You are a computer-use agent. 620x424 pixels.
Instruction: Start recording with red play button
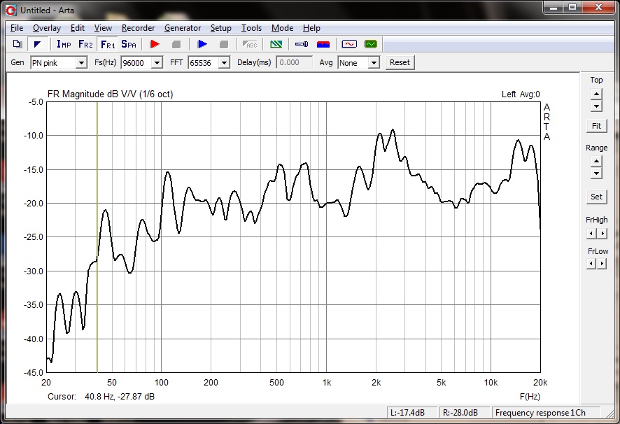(x=155, y=44)
